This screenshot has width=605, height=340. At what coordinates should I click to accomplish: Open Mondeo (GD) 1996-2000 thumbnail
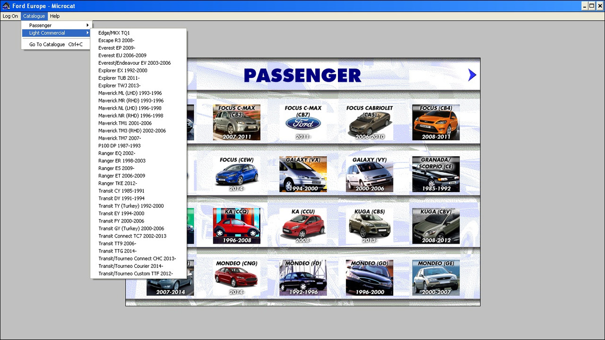(x=369, y=278)
